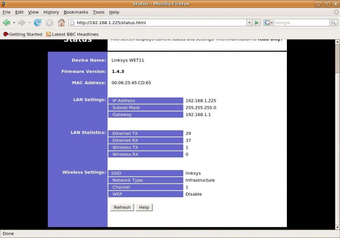Click the Infrastructure network type value
340x238 pixels.
click(x=200, y=180)
